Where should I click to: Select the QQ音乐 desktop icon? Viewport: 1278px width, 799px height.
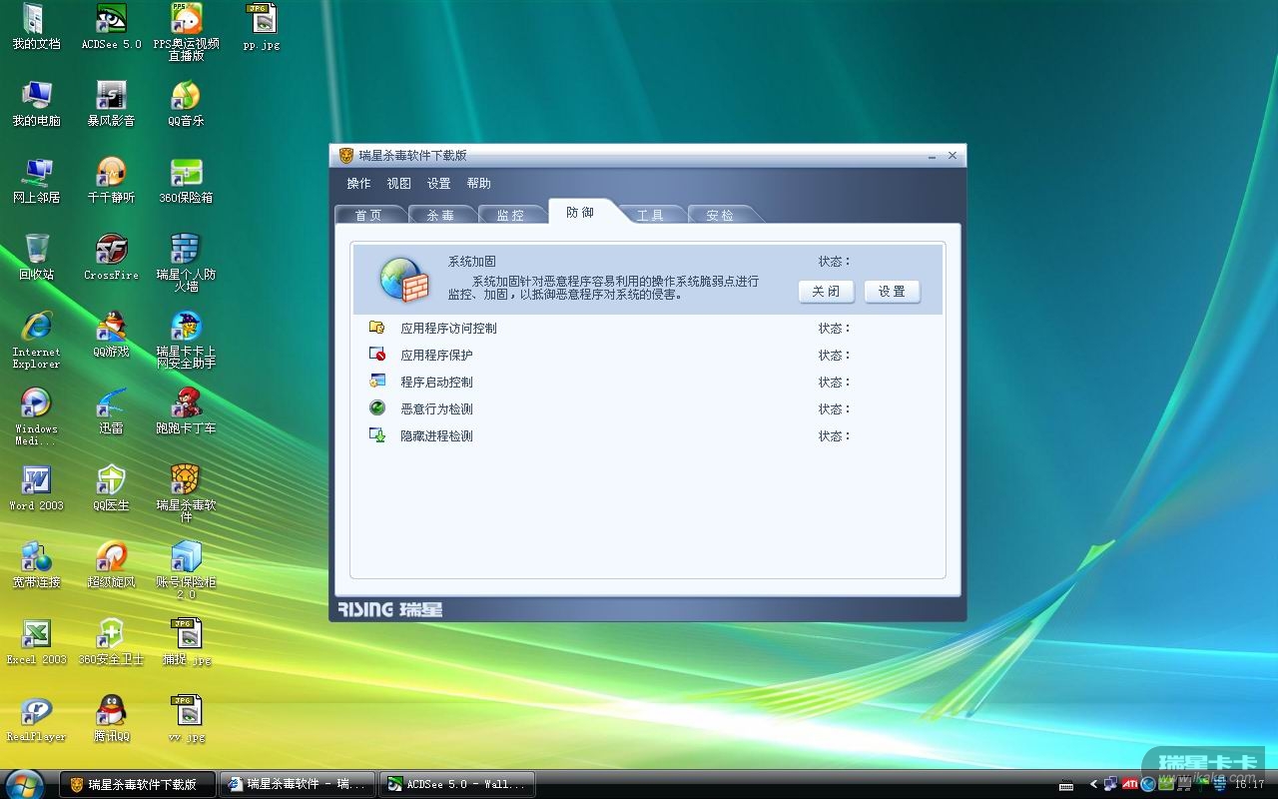[x=186, y=104]
